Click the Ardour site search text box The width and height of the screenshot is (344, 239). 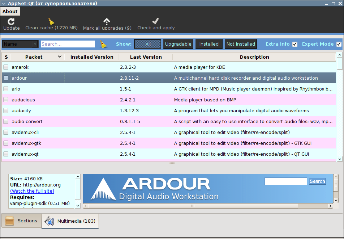pyautogui.click(x=285, y=181)
